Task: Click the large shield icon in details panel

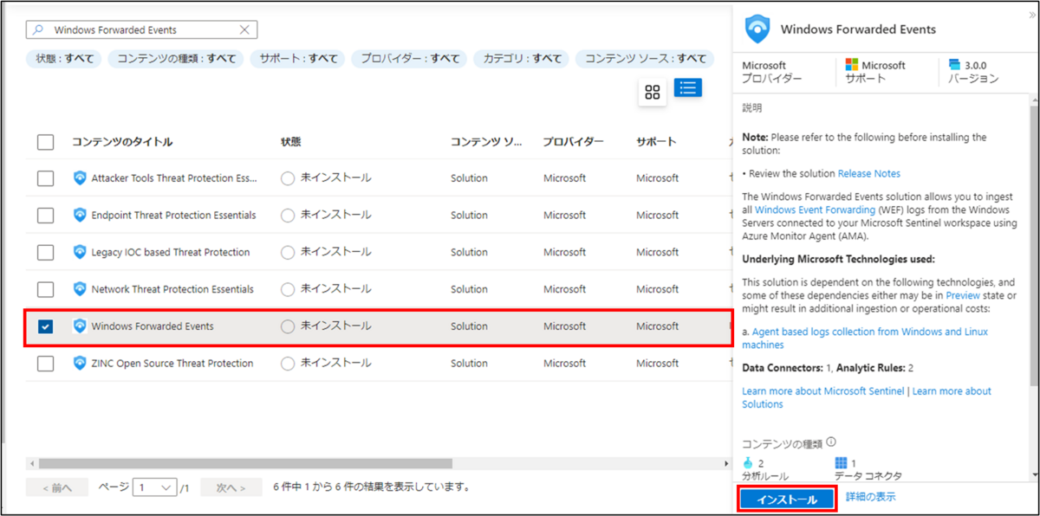Action: pos(758,29)
